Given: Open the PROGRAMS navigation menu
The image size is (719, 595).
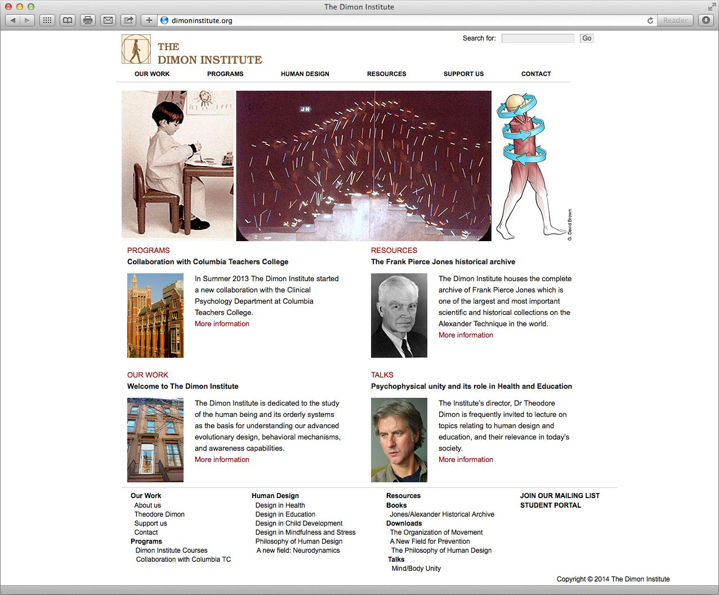Looking at the screenshot, I should pyautogui.click(x=225, y=74).
